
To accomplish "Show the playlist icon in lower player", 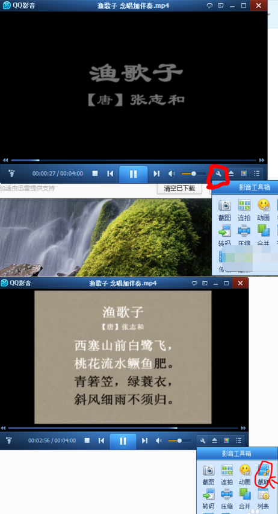I will point(239,440).
